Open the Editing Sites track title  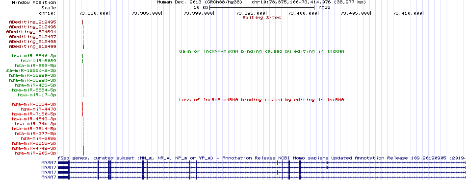pos(261,18)
